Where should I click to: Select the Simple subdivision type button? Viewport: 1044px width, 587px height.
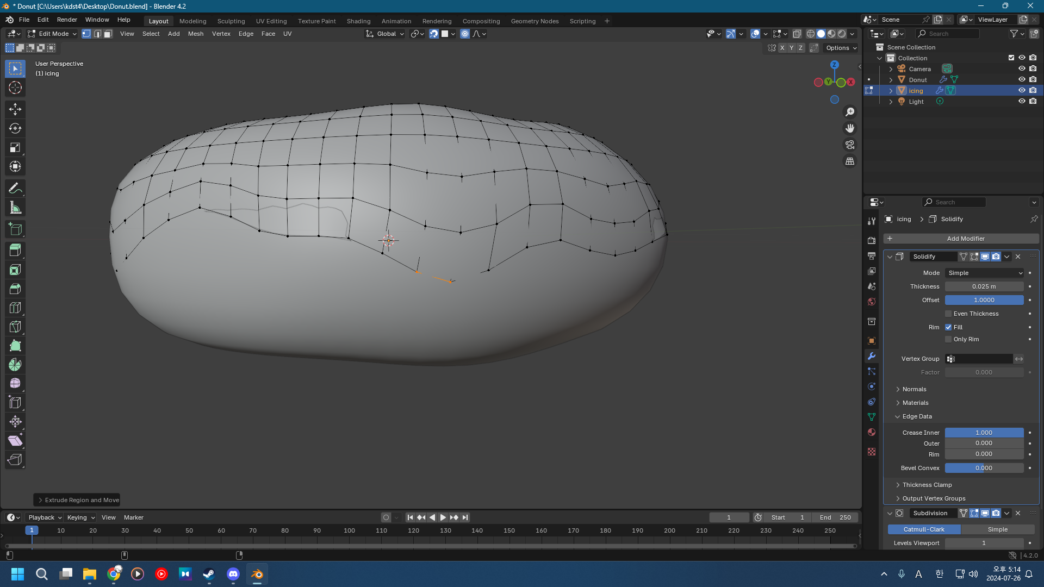click(x=997, y=529)
